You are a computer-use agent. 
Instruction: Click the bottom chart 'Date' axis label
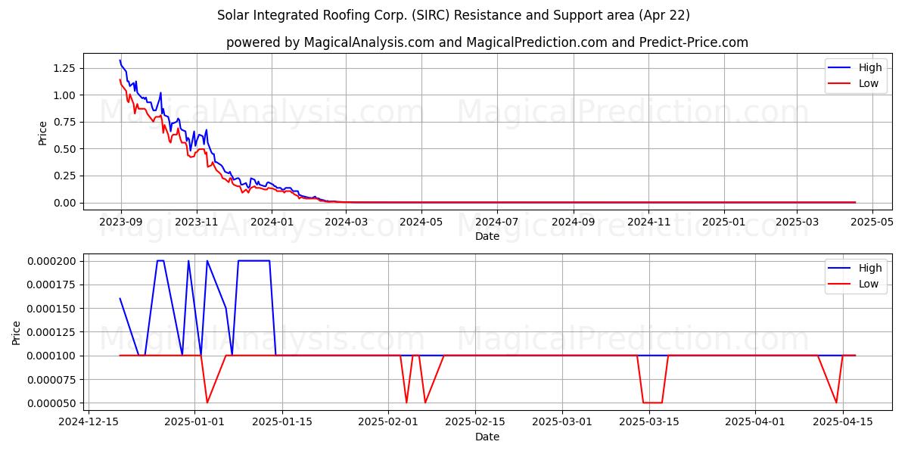pyautogui.click(x=487, y=437)
